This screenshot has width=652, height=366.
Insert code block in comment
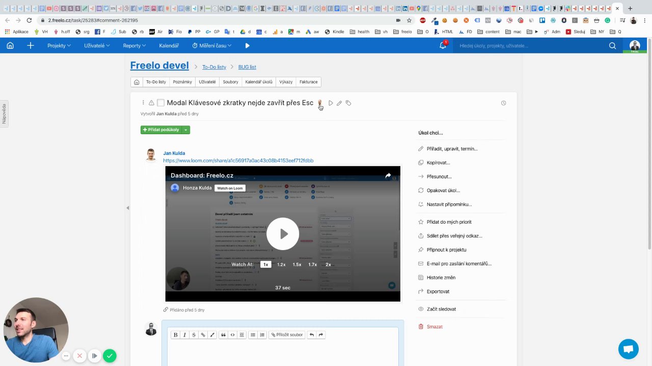pyautogui.click(x=232, y=335)
